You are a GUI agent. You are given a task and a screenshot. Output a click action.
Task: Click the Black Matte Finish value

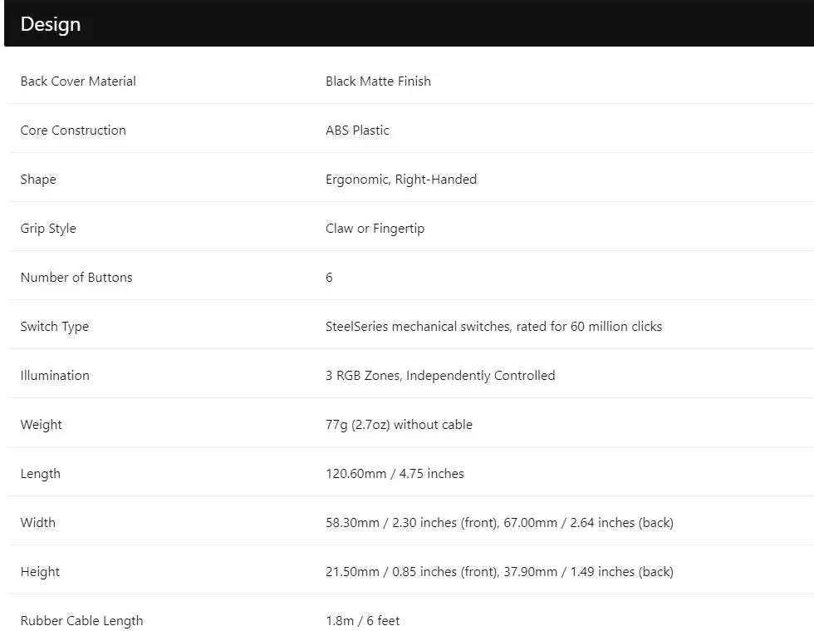pyautogui.click(x=378, y=81)
